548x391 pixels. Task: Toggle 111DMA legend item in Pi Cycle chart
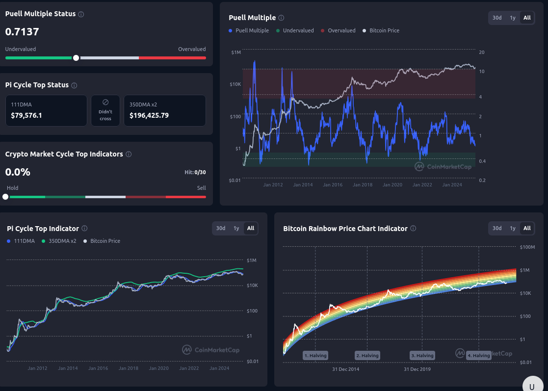21,241
